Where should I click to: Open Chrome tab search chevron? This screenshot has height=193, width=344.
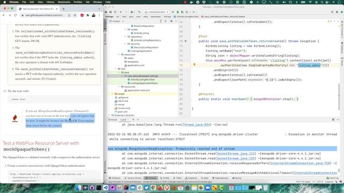click(99, 9)
